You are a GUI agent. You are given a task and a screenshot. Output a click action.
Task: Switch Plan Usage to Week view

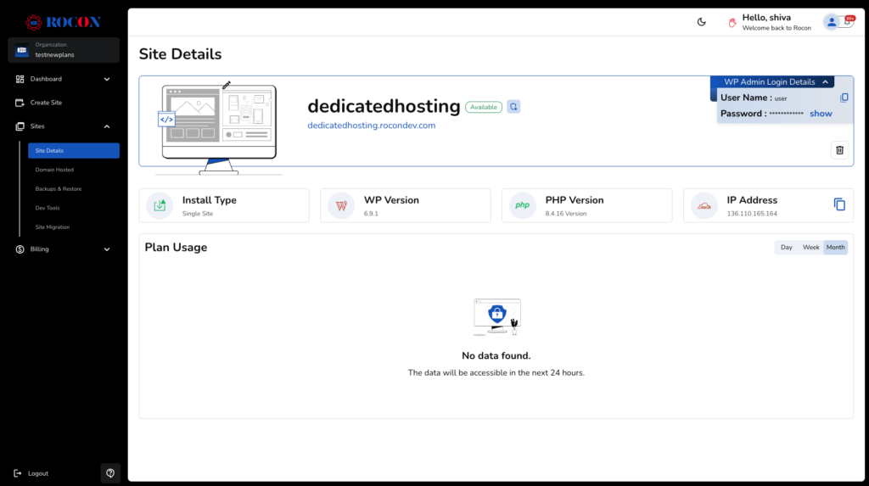pyautogui.click(x=810, y=248)
